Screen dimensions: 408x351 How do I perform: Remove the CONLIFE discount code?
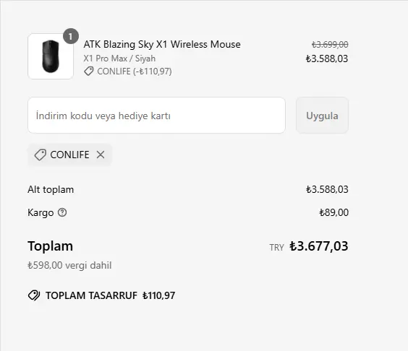click(x=101, y=155)
